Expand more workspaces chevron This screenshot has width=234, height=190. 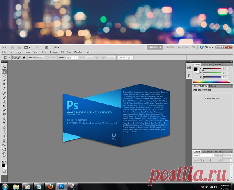click(x=193, y=47)
